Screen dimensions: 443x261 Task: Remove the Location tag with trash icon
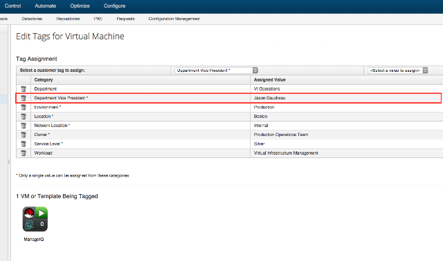(x=24, y=117)
